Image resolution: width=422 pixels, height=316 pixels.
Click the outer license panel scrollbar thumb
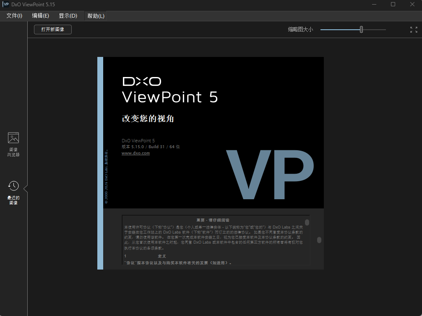tap(319, 240)
